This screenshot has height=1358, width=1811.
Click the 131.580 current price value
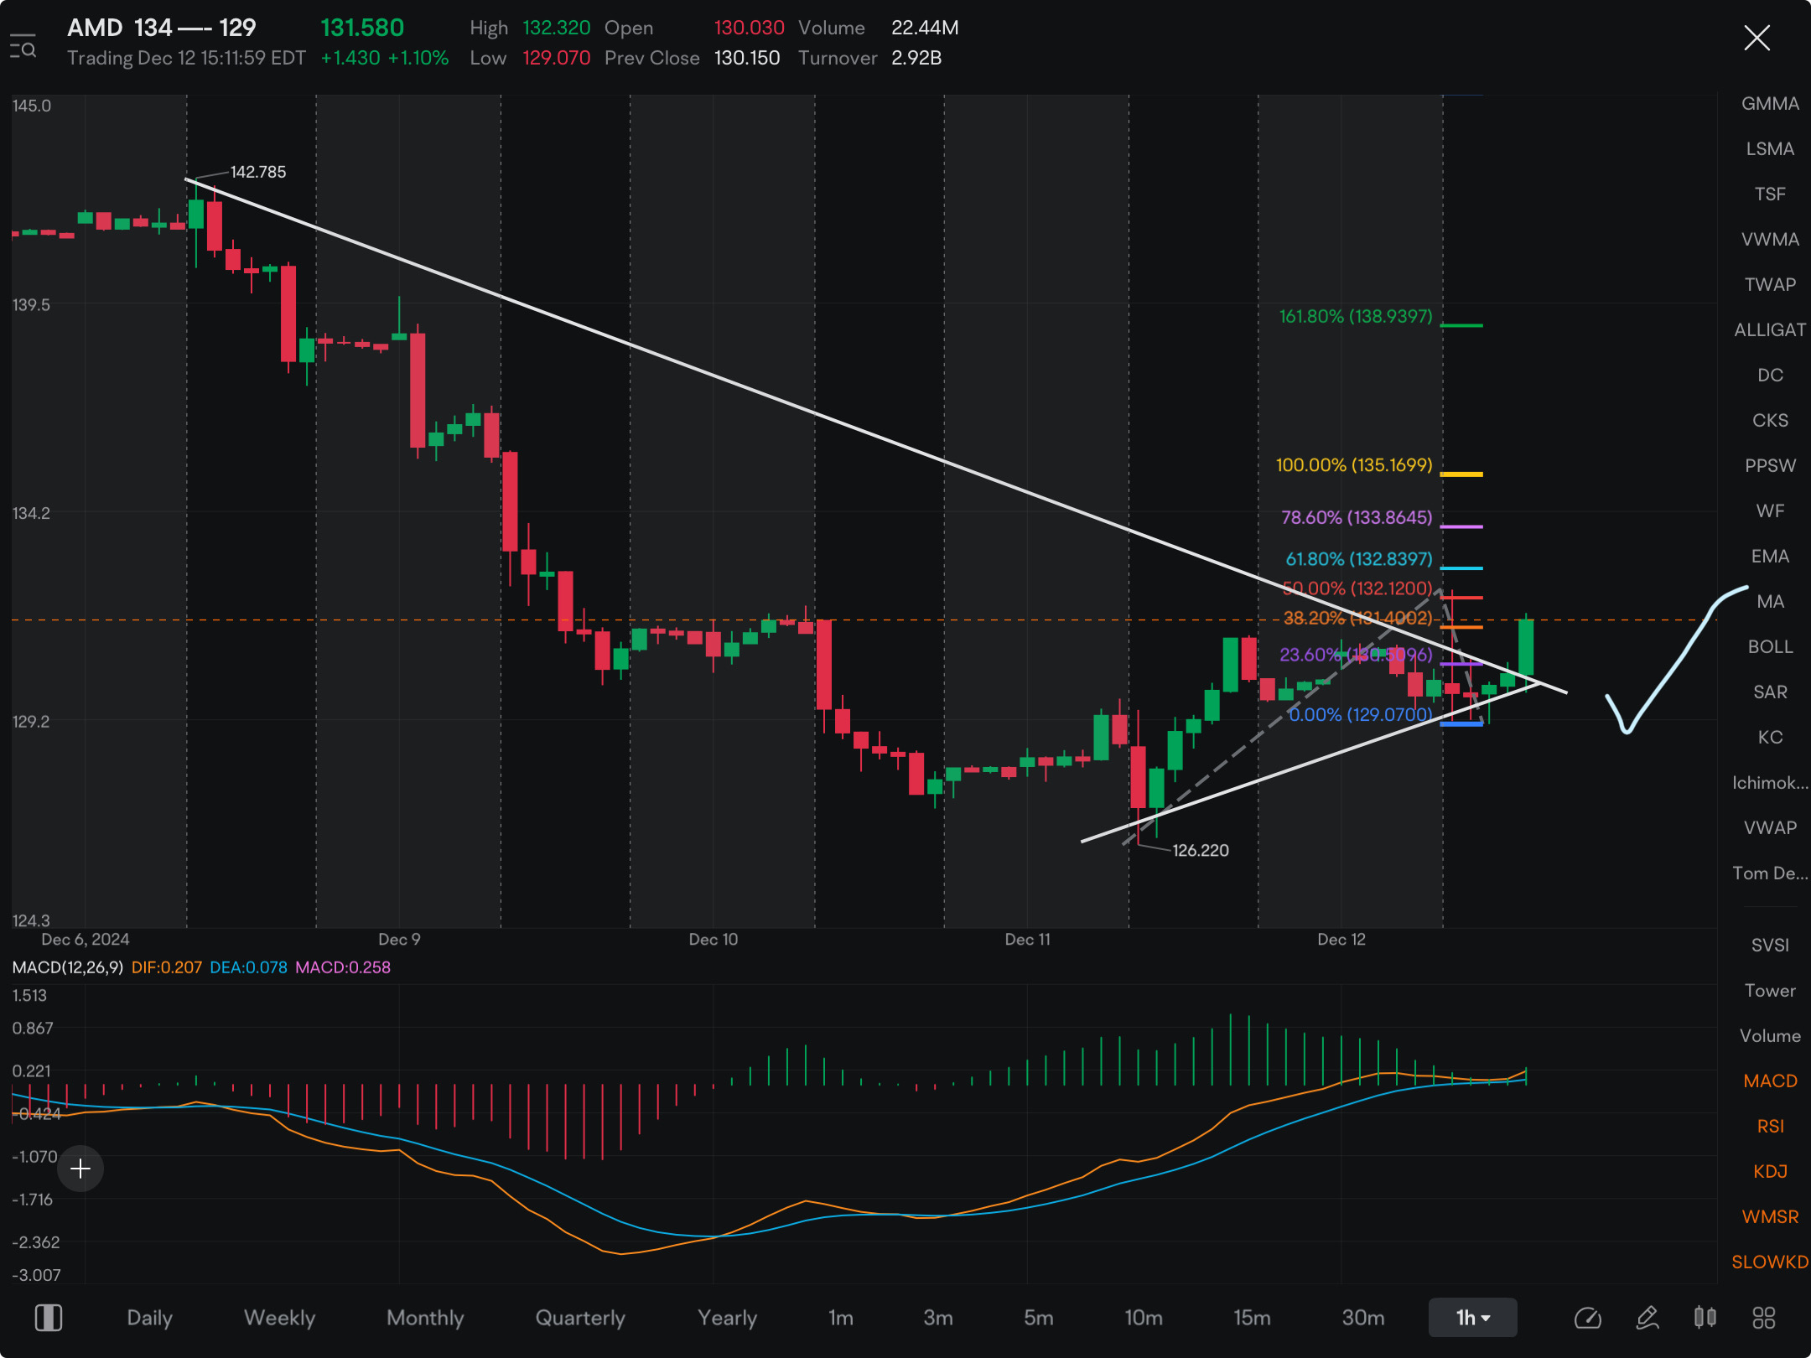pos(362,28)
